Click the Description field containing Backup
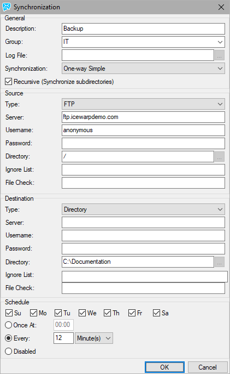Viewport: 230px width, 374px height. pos(143,29)
